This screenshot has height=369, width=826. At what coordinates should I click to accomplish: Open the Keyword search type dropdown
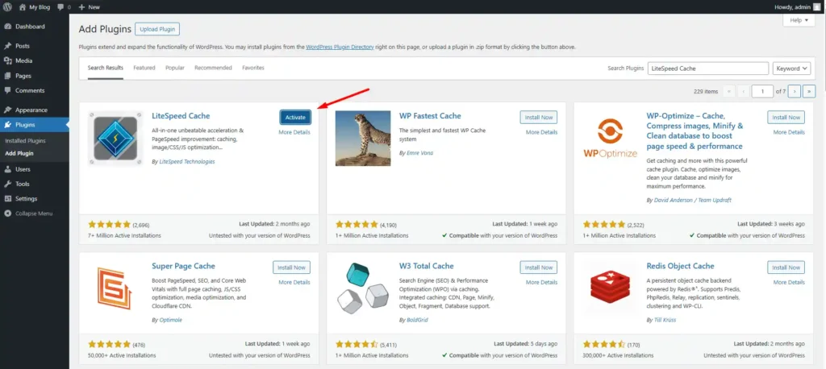pyautogui.click(x=792, y=68)
